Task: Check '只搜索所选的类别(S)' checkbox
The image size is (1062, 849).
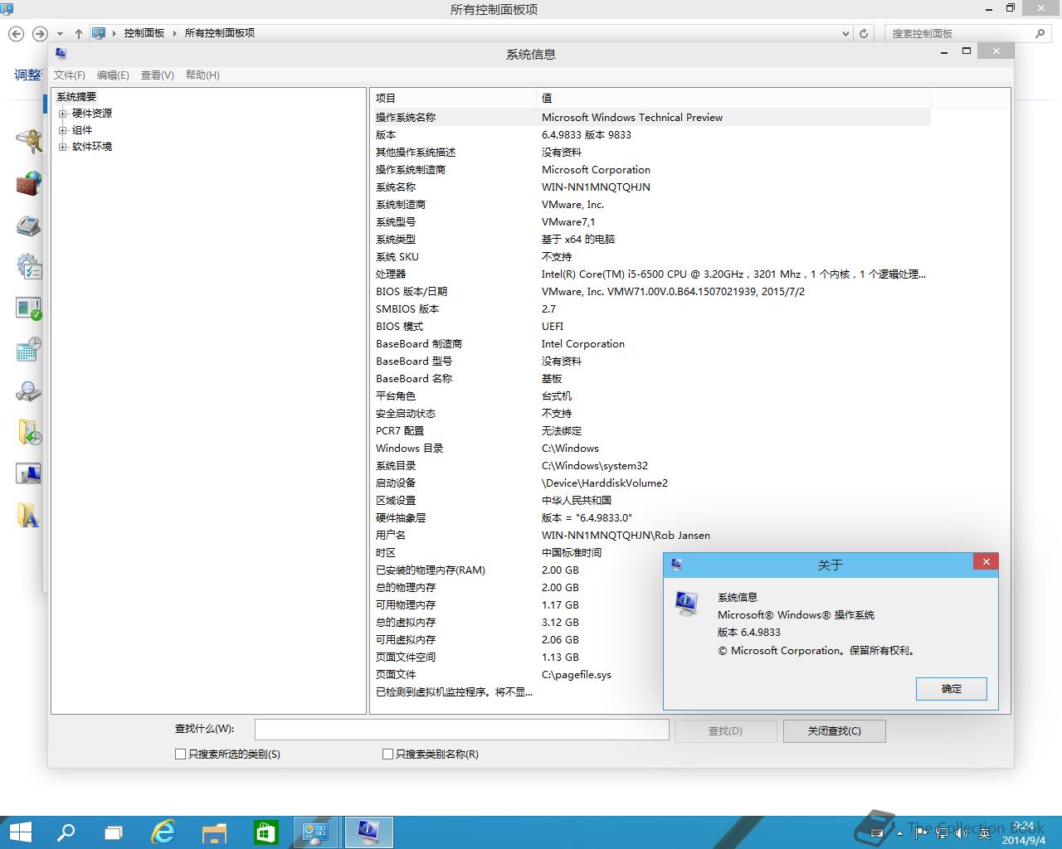Action: 181,754
